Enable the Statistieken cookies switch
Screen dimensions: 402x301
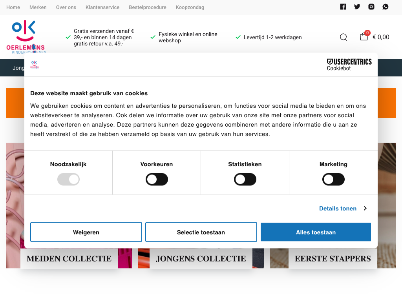coord(245,180)
